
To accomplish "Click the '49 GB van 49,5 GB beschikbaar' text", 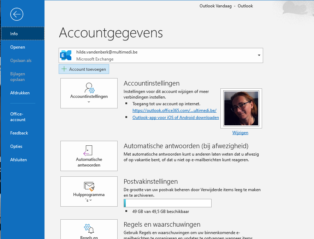I will (x=161, y=212).
